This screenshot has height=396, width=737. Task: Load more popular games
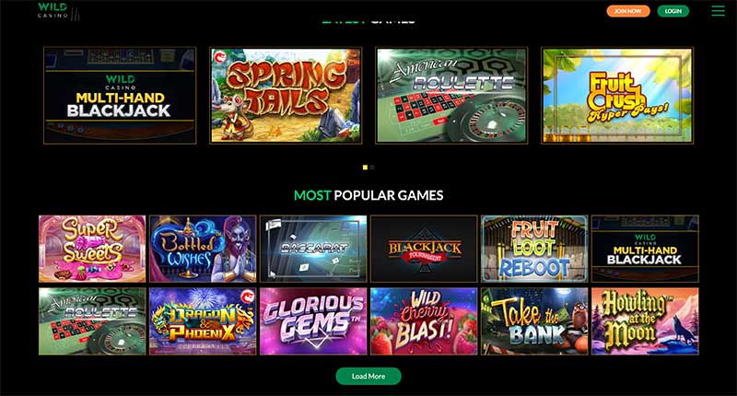[368, 377]
